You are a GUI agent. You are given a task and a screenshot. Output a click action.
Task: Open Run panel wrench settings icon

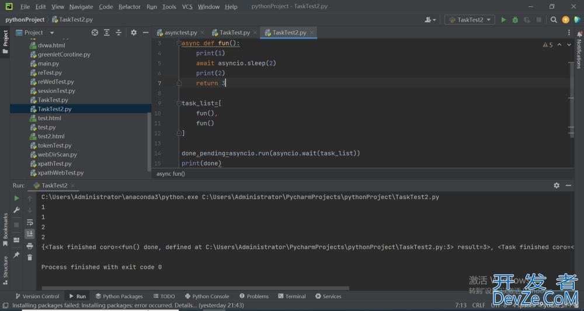click(x=16, y=210)
